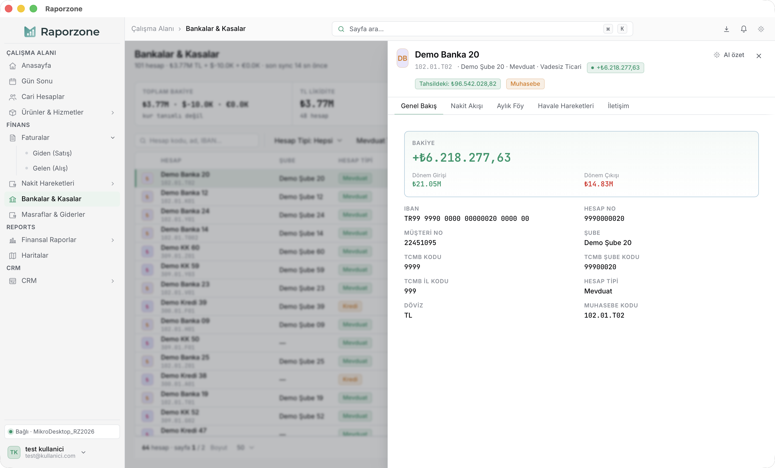Close the Demo Banka 20 detail panel
Viewport: 775px width, 468px height.
pos(759,56)
